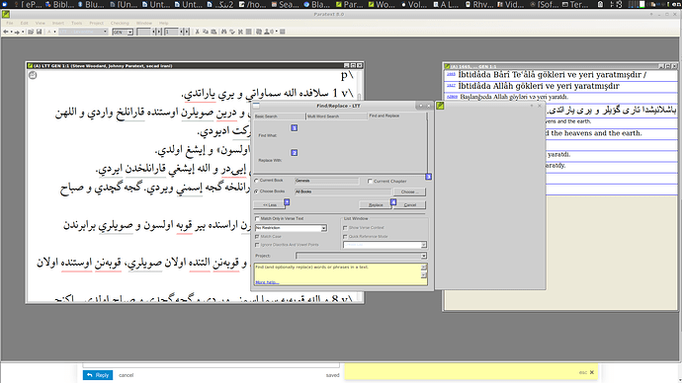Click the LTT editor window green checkmark icon
Viewport: 682px width, 383px height.
pyautogui.click(x=30, y=66)
